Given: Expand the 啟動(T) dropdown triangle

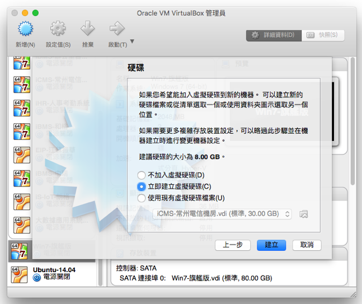Looking at the screenshot, I should [x=132, y=41].
